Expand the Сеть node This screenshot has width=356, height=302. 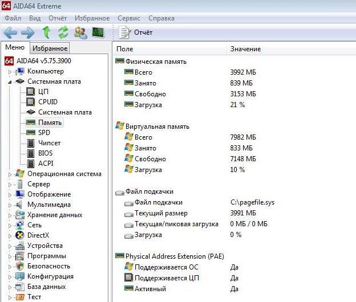[10, 226]
